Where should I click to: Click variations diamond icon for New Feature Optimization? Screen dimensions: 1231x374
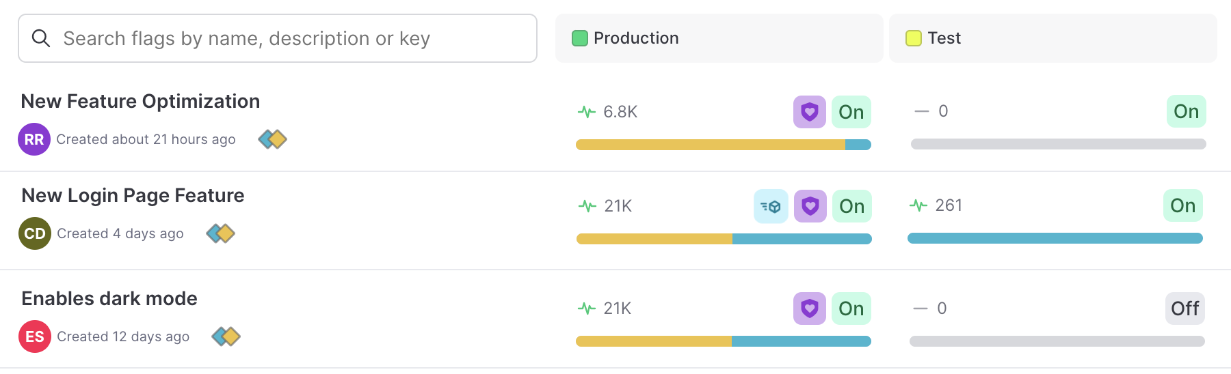pyautogui.click(x=272, y=139)
